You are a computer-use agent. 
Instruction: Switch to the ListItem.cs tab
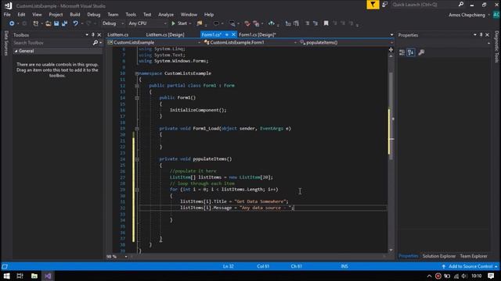(x=118, y=34)
